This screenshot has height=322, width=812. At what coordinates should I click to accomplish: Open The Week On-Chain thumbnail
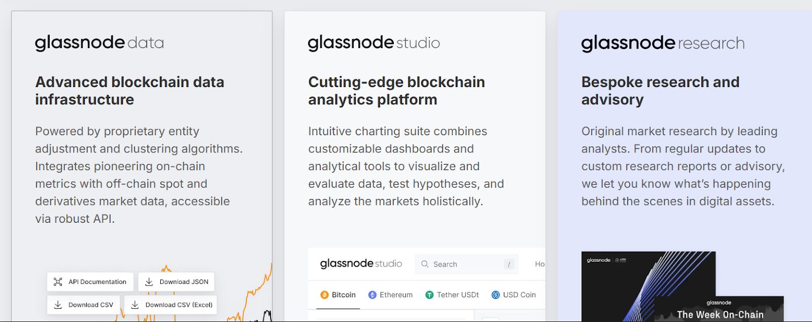pyautogui.click(x=720, y=309)
